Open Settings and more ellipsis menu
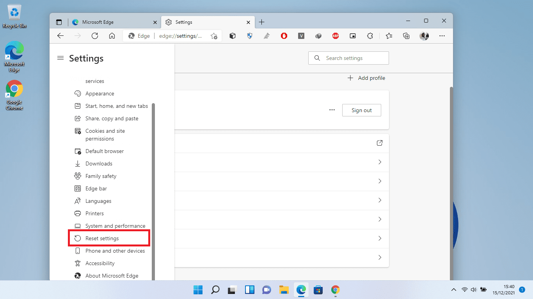The width and height of the screenshot is (533, 299). pos(442,36)
